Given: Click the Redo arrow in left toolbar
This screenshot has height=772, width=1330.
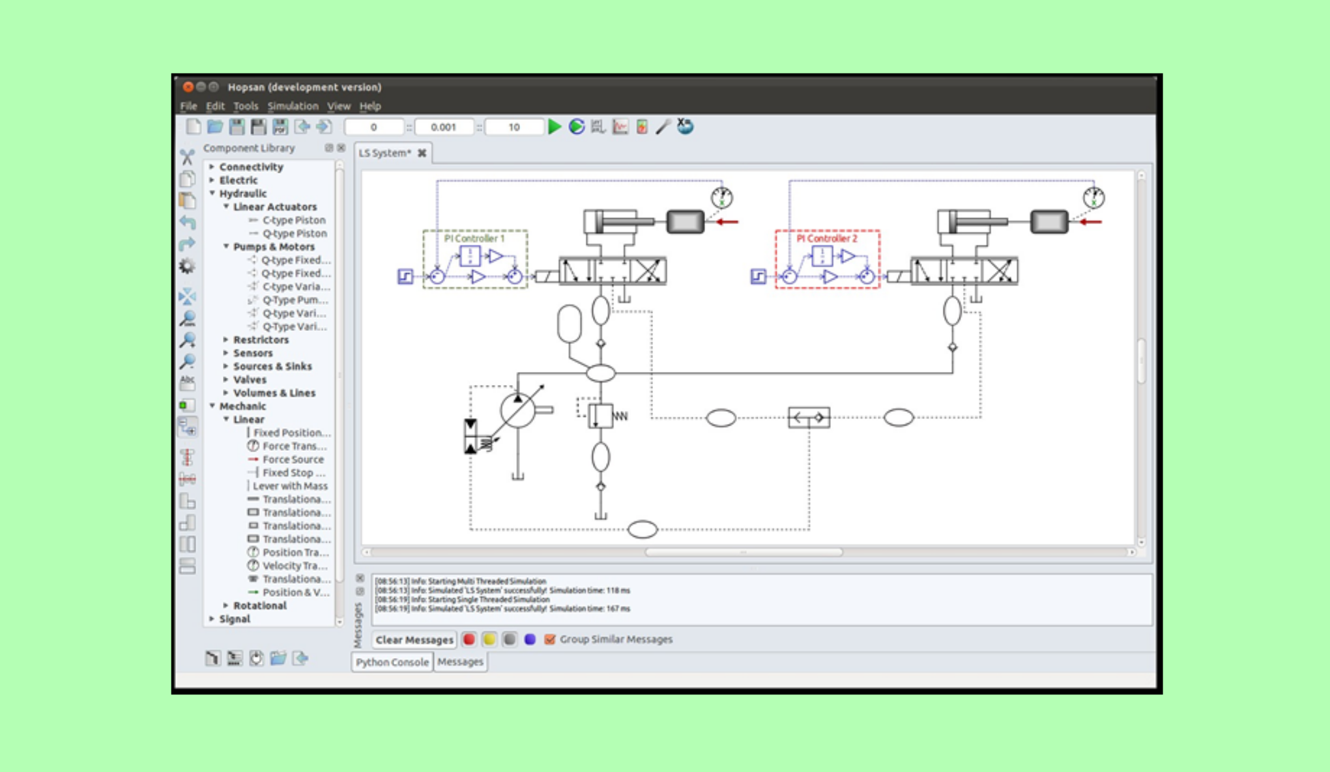Looking at the screenshot, I should tap(188, 244).
